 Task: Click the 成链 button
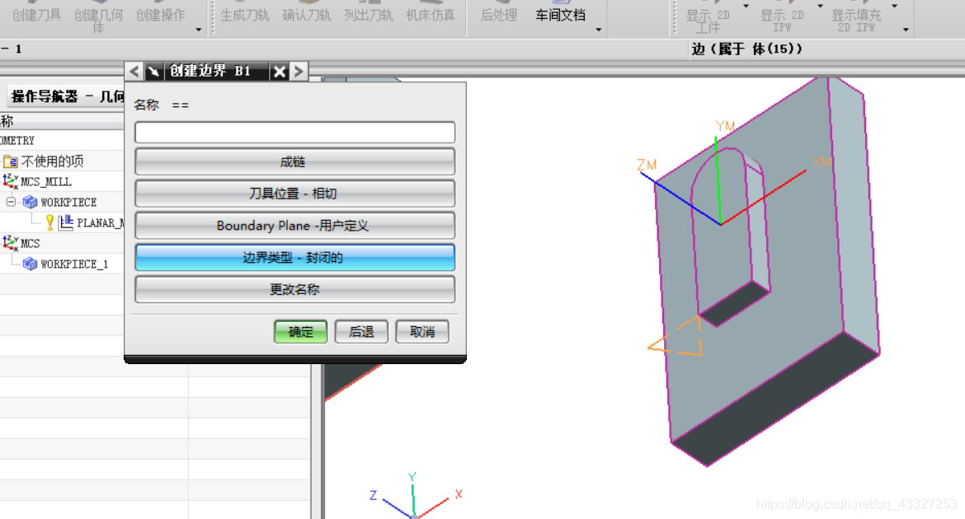[x=294, y=161]
